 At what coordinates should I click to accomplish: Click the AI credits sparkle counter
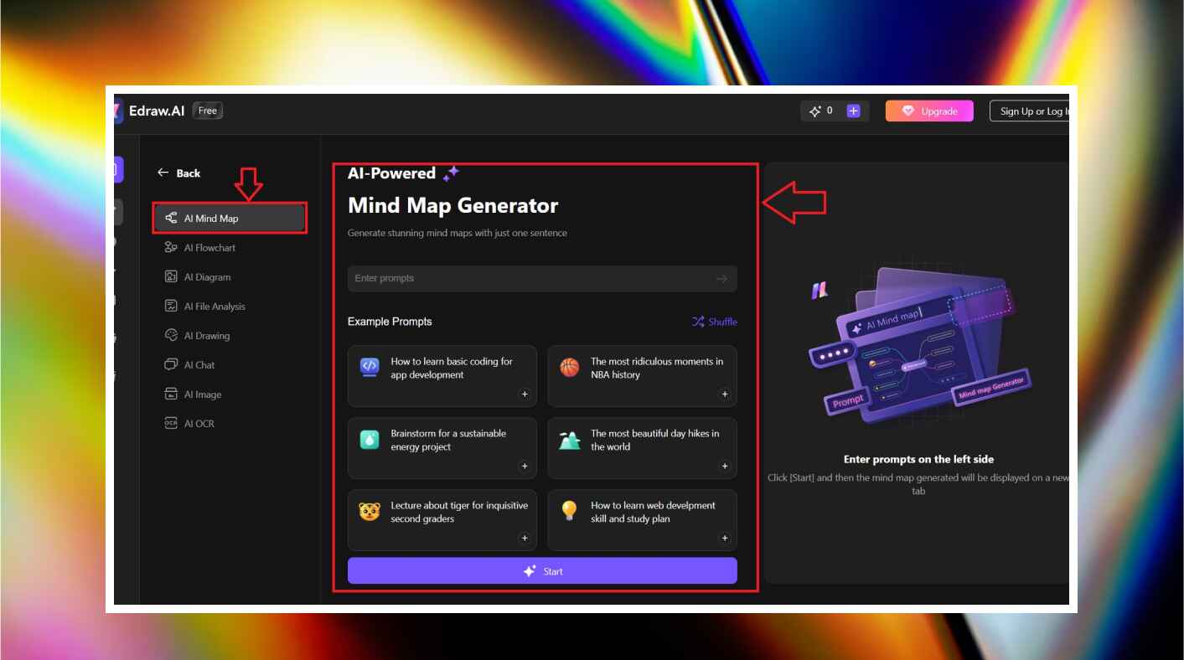pyautogui.click(x=821, y=111)
